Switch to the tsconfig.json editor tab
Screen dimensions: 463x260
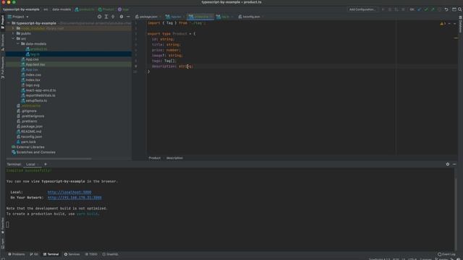click(251, 17)
